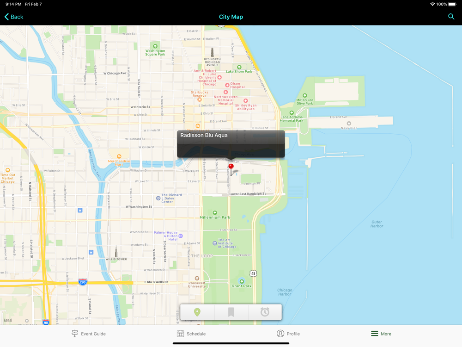Tap the Richard J. Daley Center marker
462x347 pixels.
pyautogui.click(x=158, y=198)
